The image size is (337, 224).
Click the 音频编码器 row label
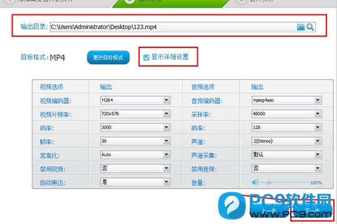coord(207,101)
